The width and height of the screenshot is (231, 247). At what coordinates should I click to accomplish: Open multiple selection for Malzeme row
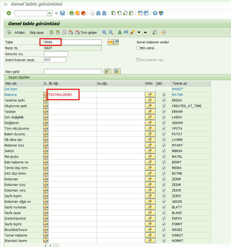[150, 94]
